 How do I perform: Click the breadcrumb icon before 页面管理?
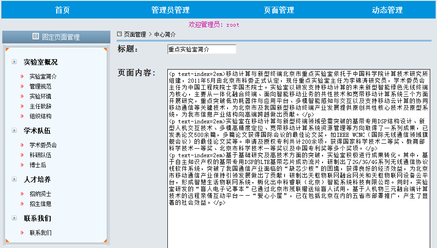119,34
